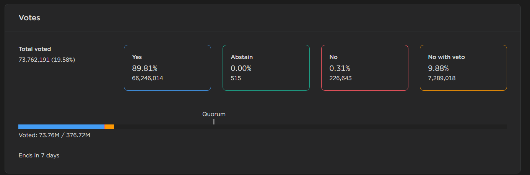Click the Yes vote card
This screenshot has width=530, height=175.
(x=167, y=68)
